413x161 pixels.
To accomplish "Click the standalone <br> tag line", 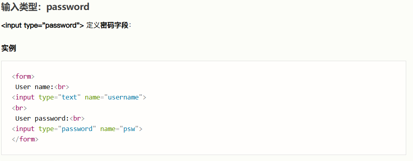I will pyautogui.click(x=19, y=108).
